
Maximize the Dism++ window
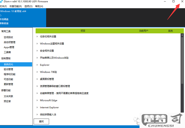tap(173, 2)
